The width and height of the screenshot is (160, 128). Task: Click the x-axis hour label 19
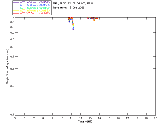pos(146,118)
